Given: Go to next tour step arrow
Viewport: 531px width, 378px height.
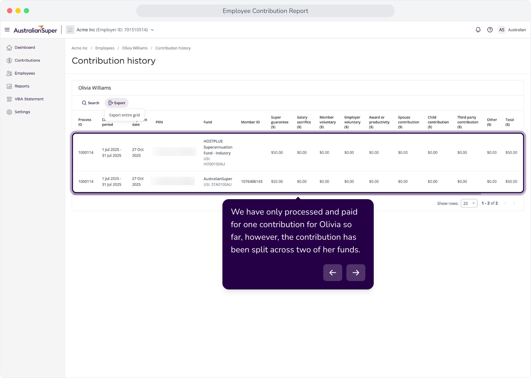Looking at the screenshot, I should [x=356, y=273].
